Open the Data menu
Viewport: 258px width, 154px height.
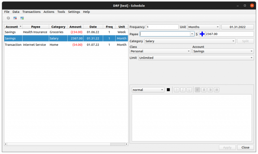click(x=16, y=12)
